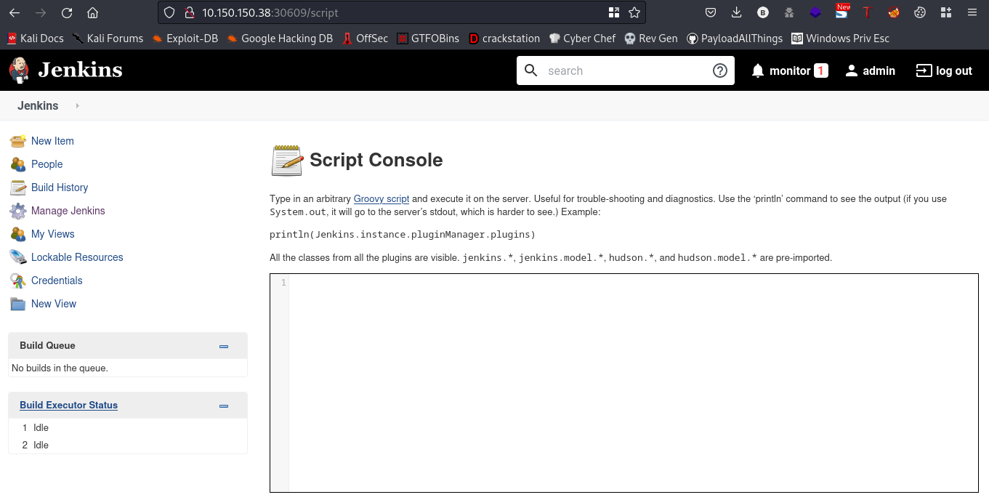Click the browser address bar URL

coord(270,12)
